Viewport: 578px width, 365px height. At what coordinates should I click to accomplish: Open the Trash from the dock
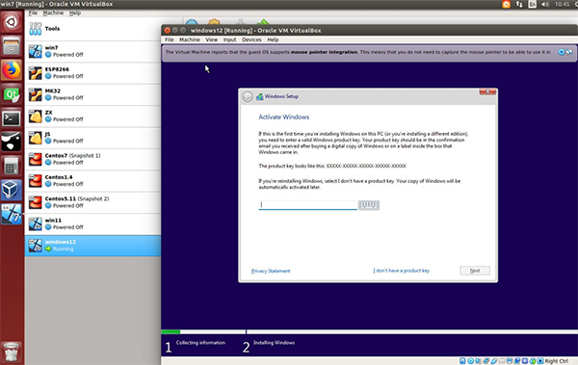11,352
